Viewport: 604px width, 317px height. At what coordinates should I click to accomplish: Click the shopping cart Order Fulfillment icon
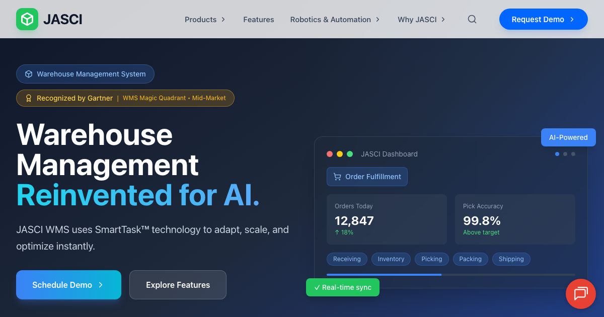pyautogui.click(x=337, y=177)
